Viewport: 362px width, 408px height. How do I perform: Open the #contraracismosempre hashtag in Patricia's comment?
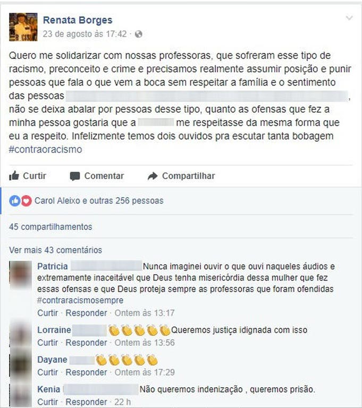tap(80, 300)
